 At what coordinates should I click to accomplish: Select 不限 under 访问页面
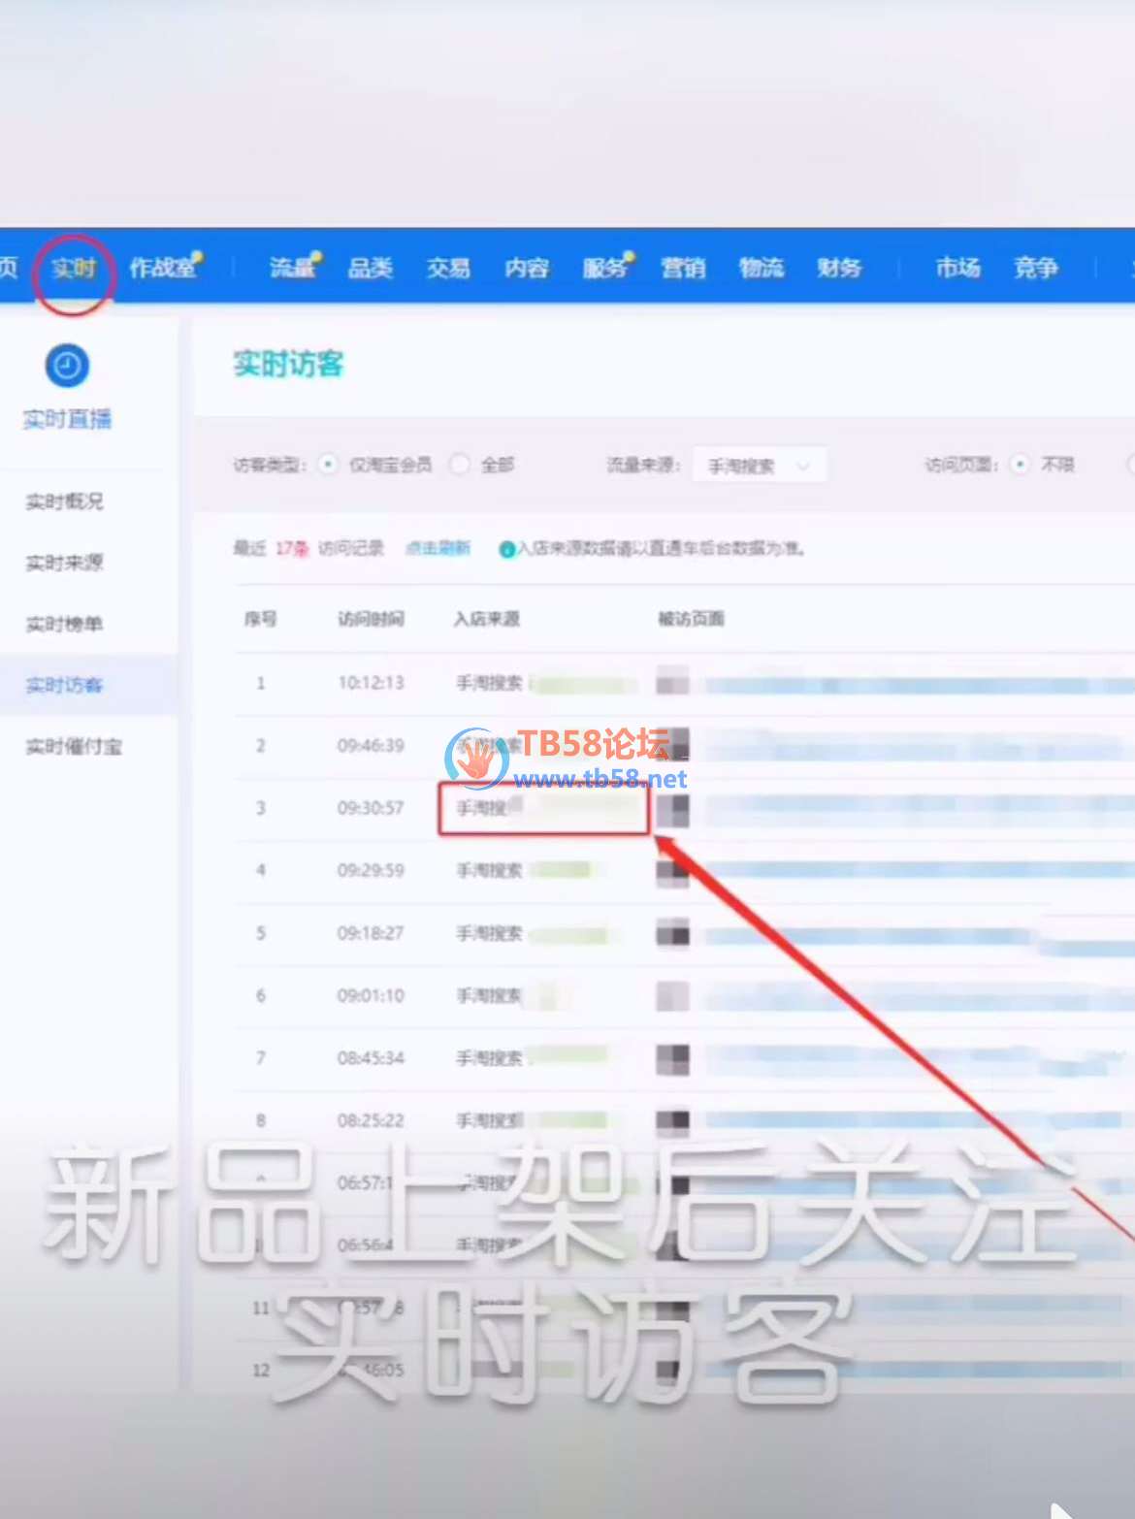(1019, 465)
